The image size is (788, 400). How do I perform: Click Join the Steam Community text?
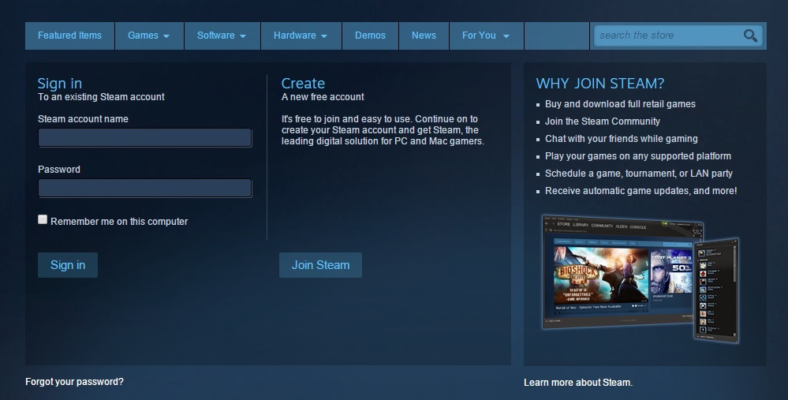(x=603, y=121)
